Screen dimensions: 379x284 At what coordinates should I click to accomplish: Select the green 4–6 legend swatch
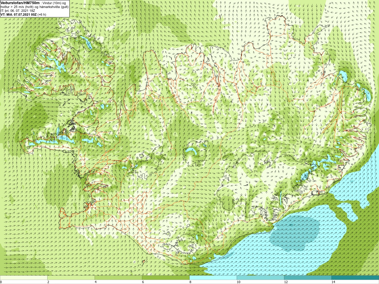[118, 278]
